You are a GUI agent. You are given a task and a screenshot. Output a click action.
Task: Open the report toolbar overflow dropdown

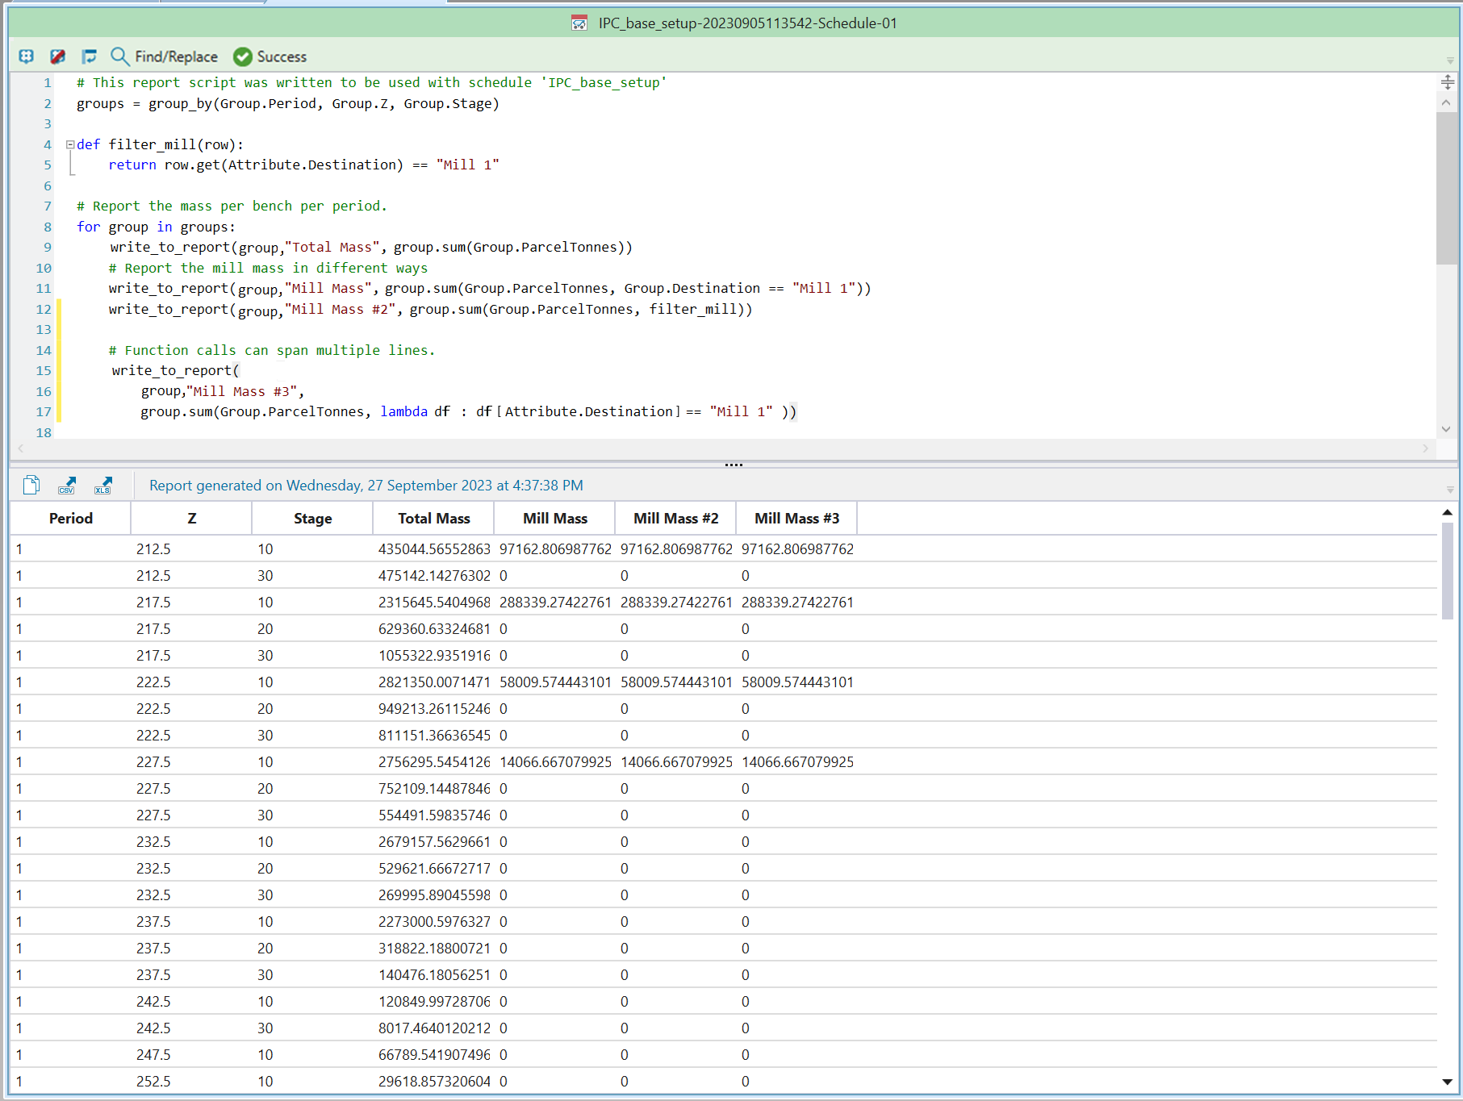pyautogui.click(x=1449, y=490)
